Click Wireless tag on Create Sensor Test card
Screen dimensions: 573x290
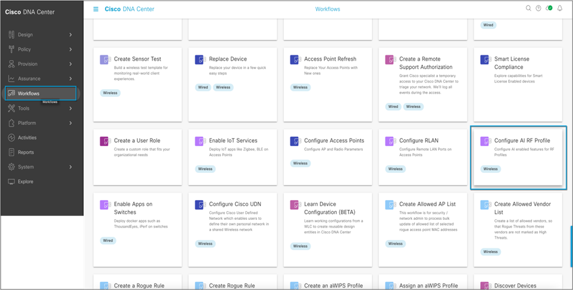(110, 93)
